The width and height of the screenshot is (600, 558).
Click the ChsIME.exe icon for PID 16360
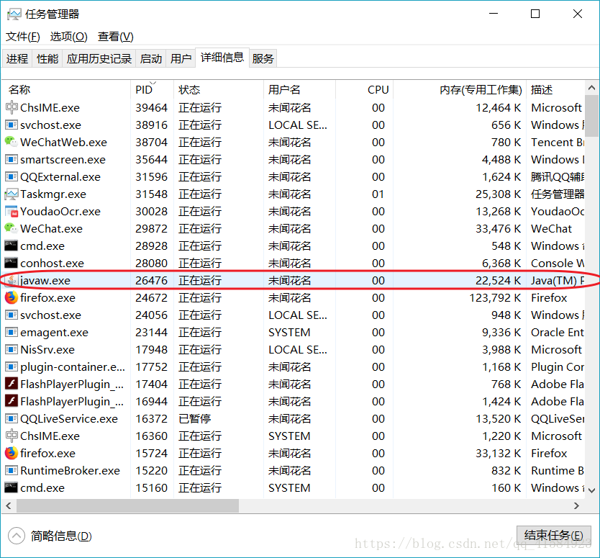pyautogui.click(x=12, y=436)
